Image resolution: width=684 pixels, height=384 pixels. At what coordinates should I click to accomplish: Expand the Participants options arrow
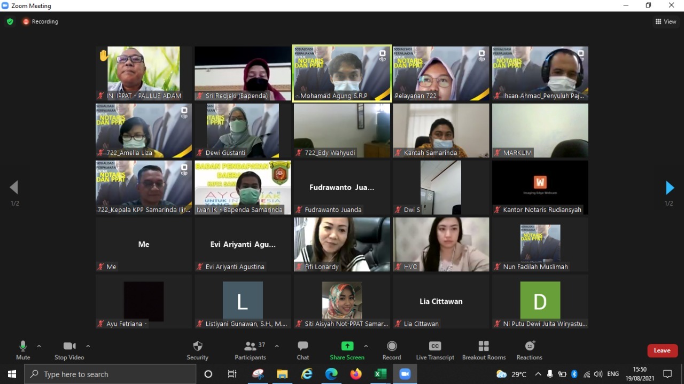tap(277, 346)
